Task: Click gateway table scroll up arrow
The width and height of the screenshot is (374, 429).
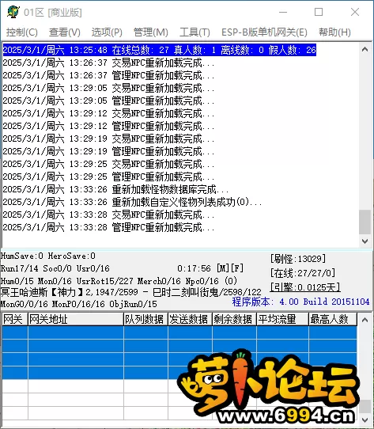Action: [365, 320]
